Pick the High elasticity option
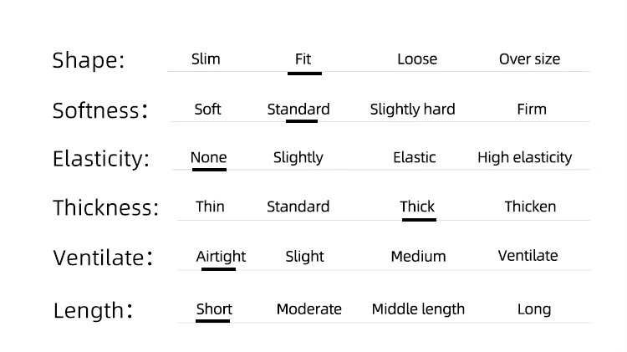The image size is (627, 352). [525, 157]
